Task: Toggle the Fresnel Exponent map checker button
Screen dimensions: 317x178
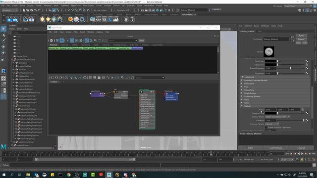Action: click(307, 68)
